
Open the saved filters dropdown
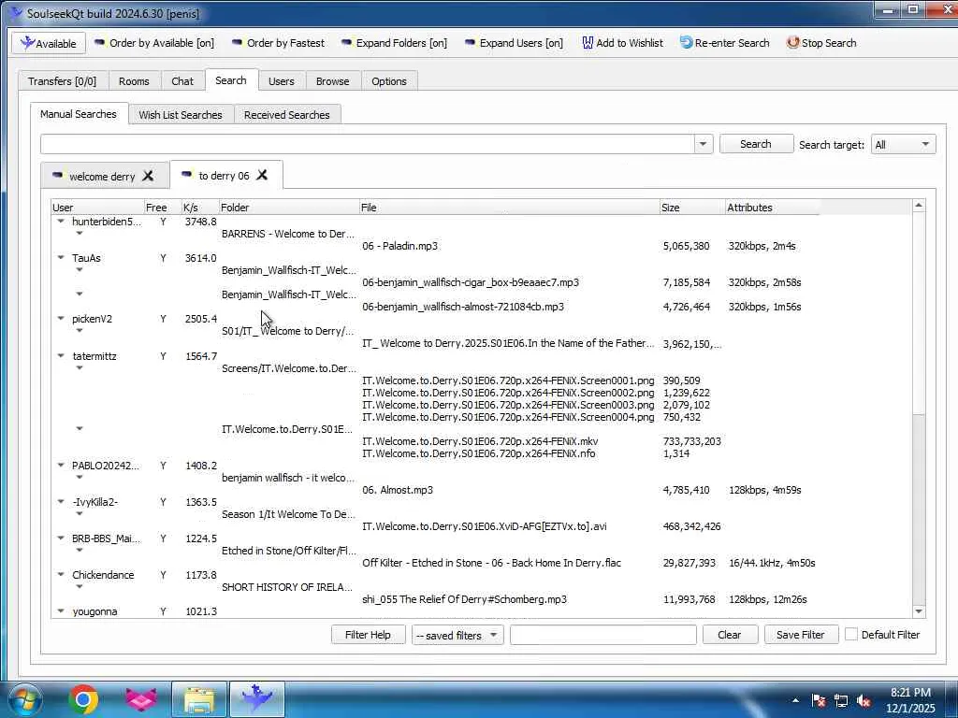click(x=457, y=636)
